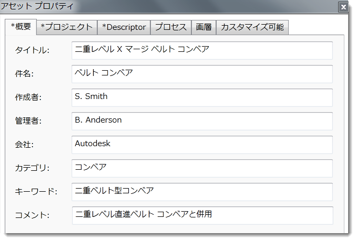Focus the 件名 field with ベルト コンベア
This screenshot has width=356, height=241.
202,74
